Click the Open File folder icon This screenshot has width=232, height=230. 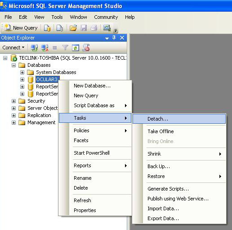[x=73, y=28]
